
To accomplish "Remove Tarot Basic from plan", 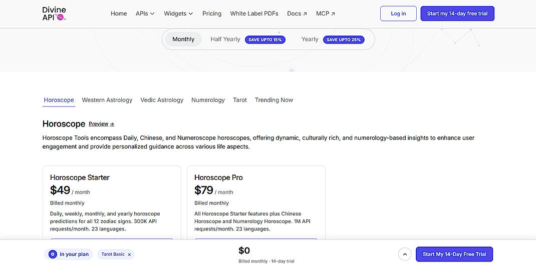I will click(x=129, y=254).
